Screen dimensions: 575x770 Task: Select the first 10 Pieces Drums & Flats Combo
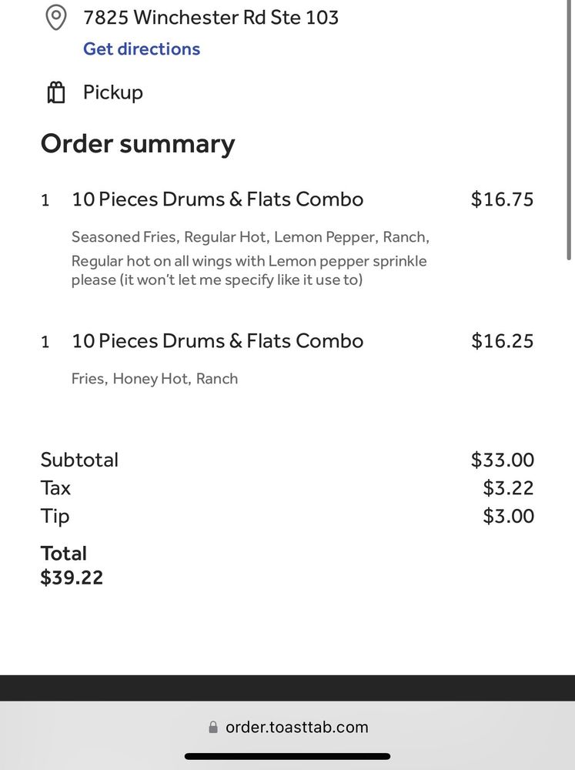(x=217, y=199)
